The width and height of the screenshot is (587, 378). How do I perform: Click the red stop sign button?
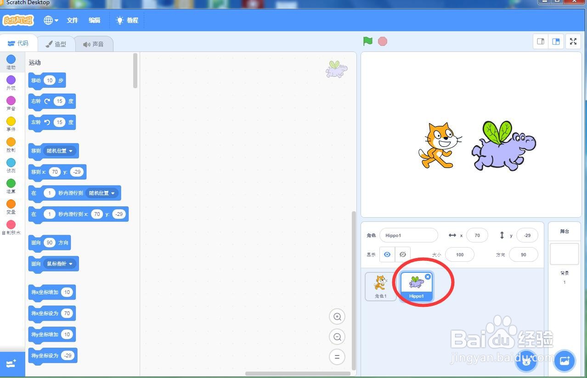tap(383, 41)
